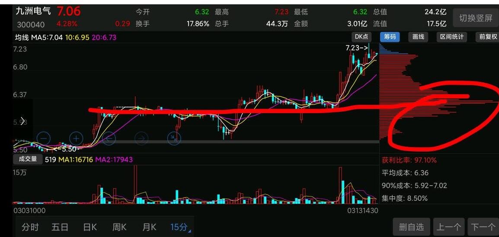Screen dimensions: 499x237
Task: Click the current price 7.06
Action: click(69, 11)
